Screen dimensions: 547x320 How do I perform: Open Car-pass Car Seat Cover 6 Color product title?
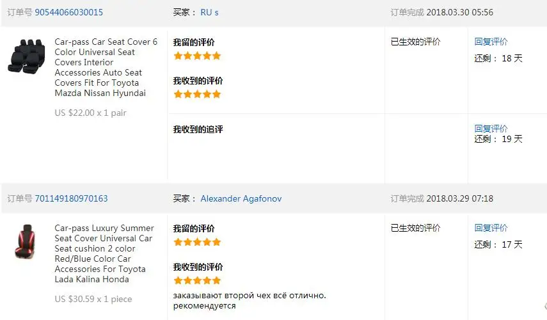[106, 67]
